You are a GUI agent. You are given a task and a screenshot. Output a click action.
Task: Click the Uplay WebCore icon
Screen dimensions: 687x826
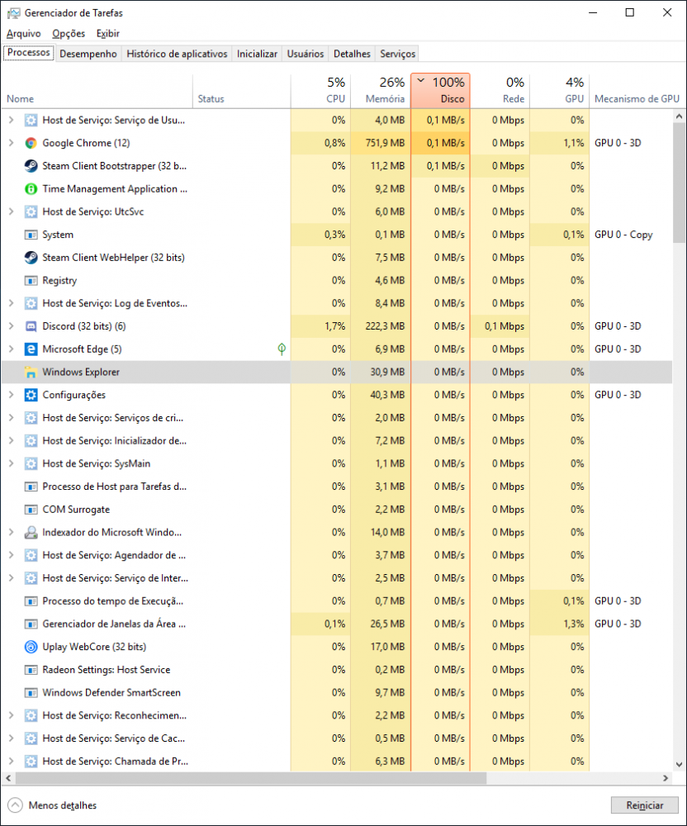pyautogui.click(x=31, y=647)
